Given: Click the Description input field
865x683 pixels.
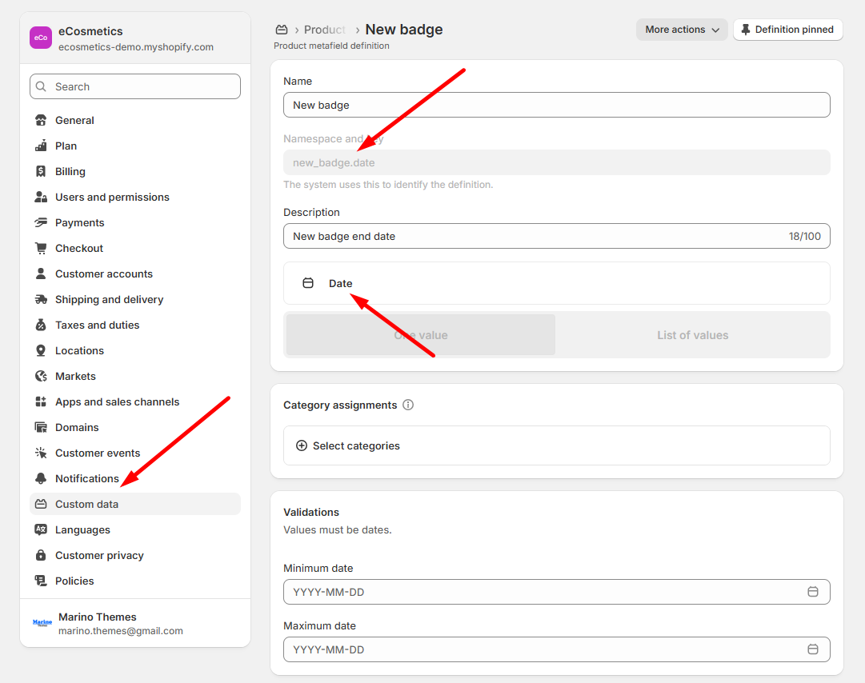Looking at the screenshot, I should [x=557, y=236].
